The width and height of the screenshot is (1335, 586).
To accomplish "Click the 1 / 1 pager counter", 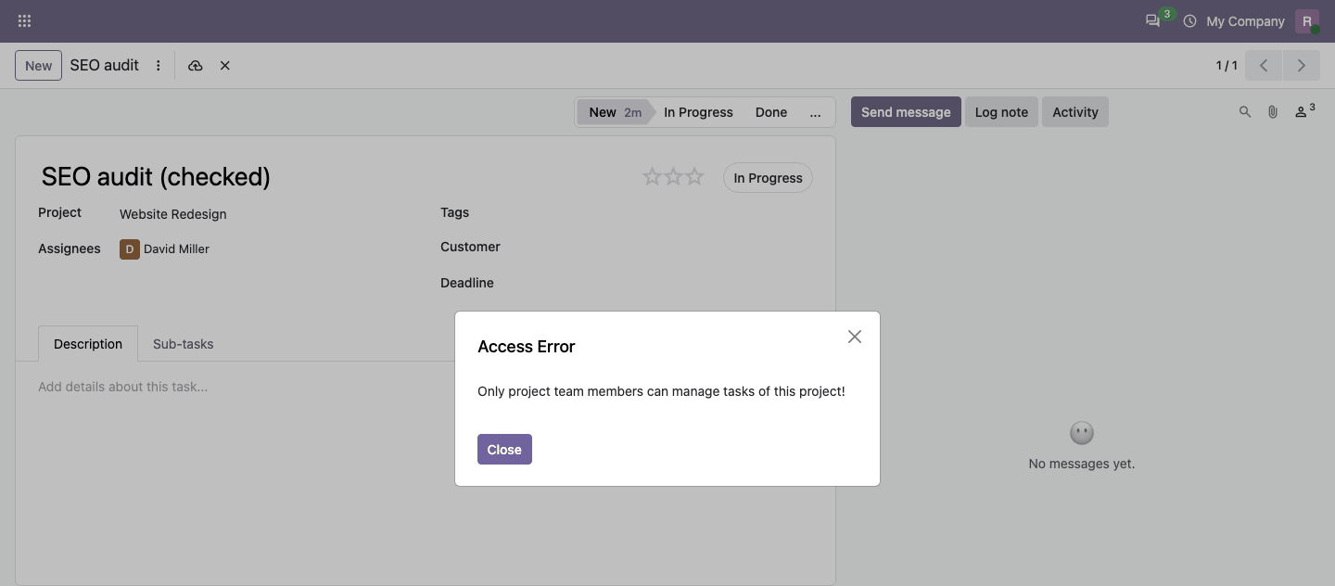I will click(x=1227, y=66).
